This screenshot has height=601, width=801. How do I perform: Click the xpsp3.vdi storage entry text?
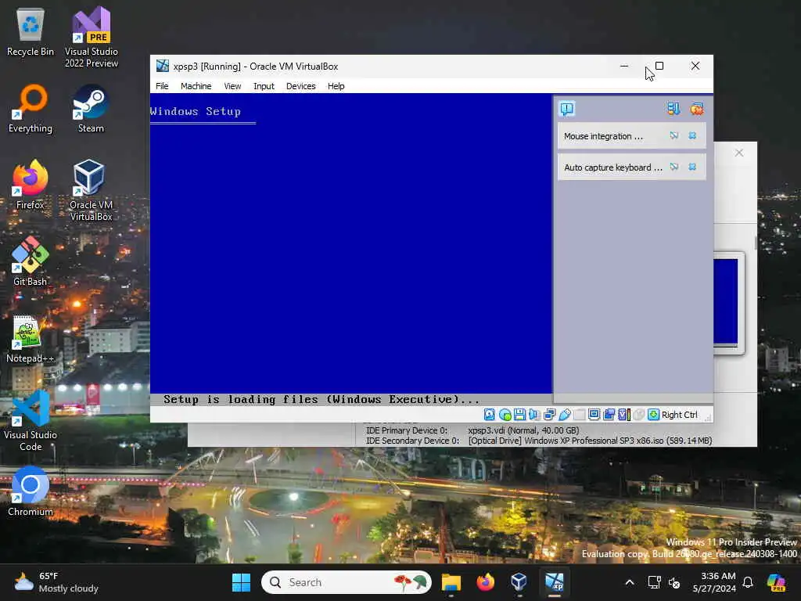pos(523,430)
